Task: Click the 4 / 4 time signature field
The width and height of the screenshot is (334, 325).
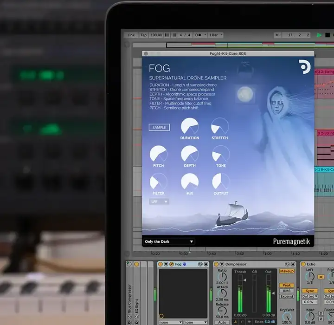Action: click(185, 35)
